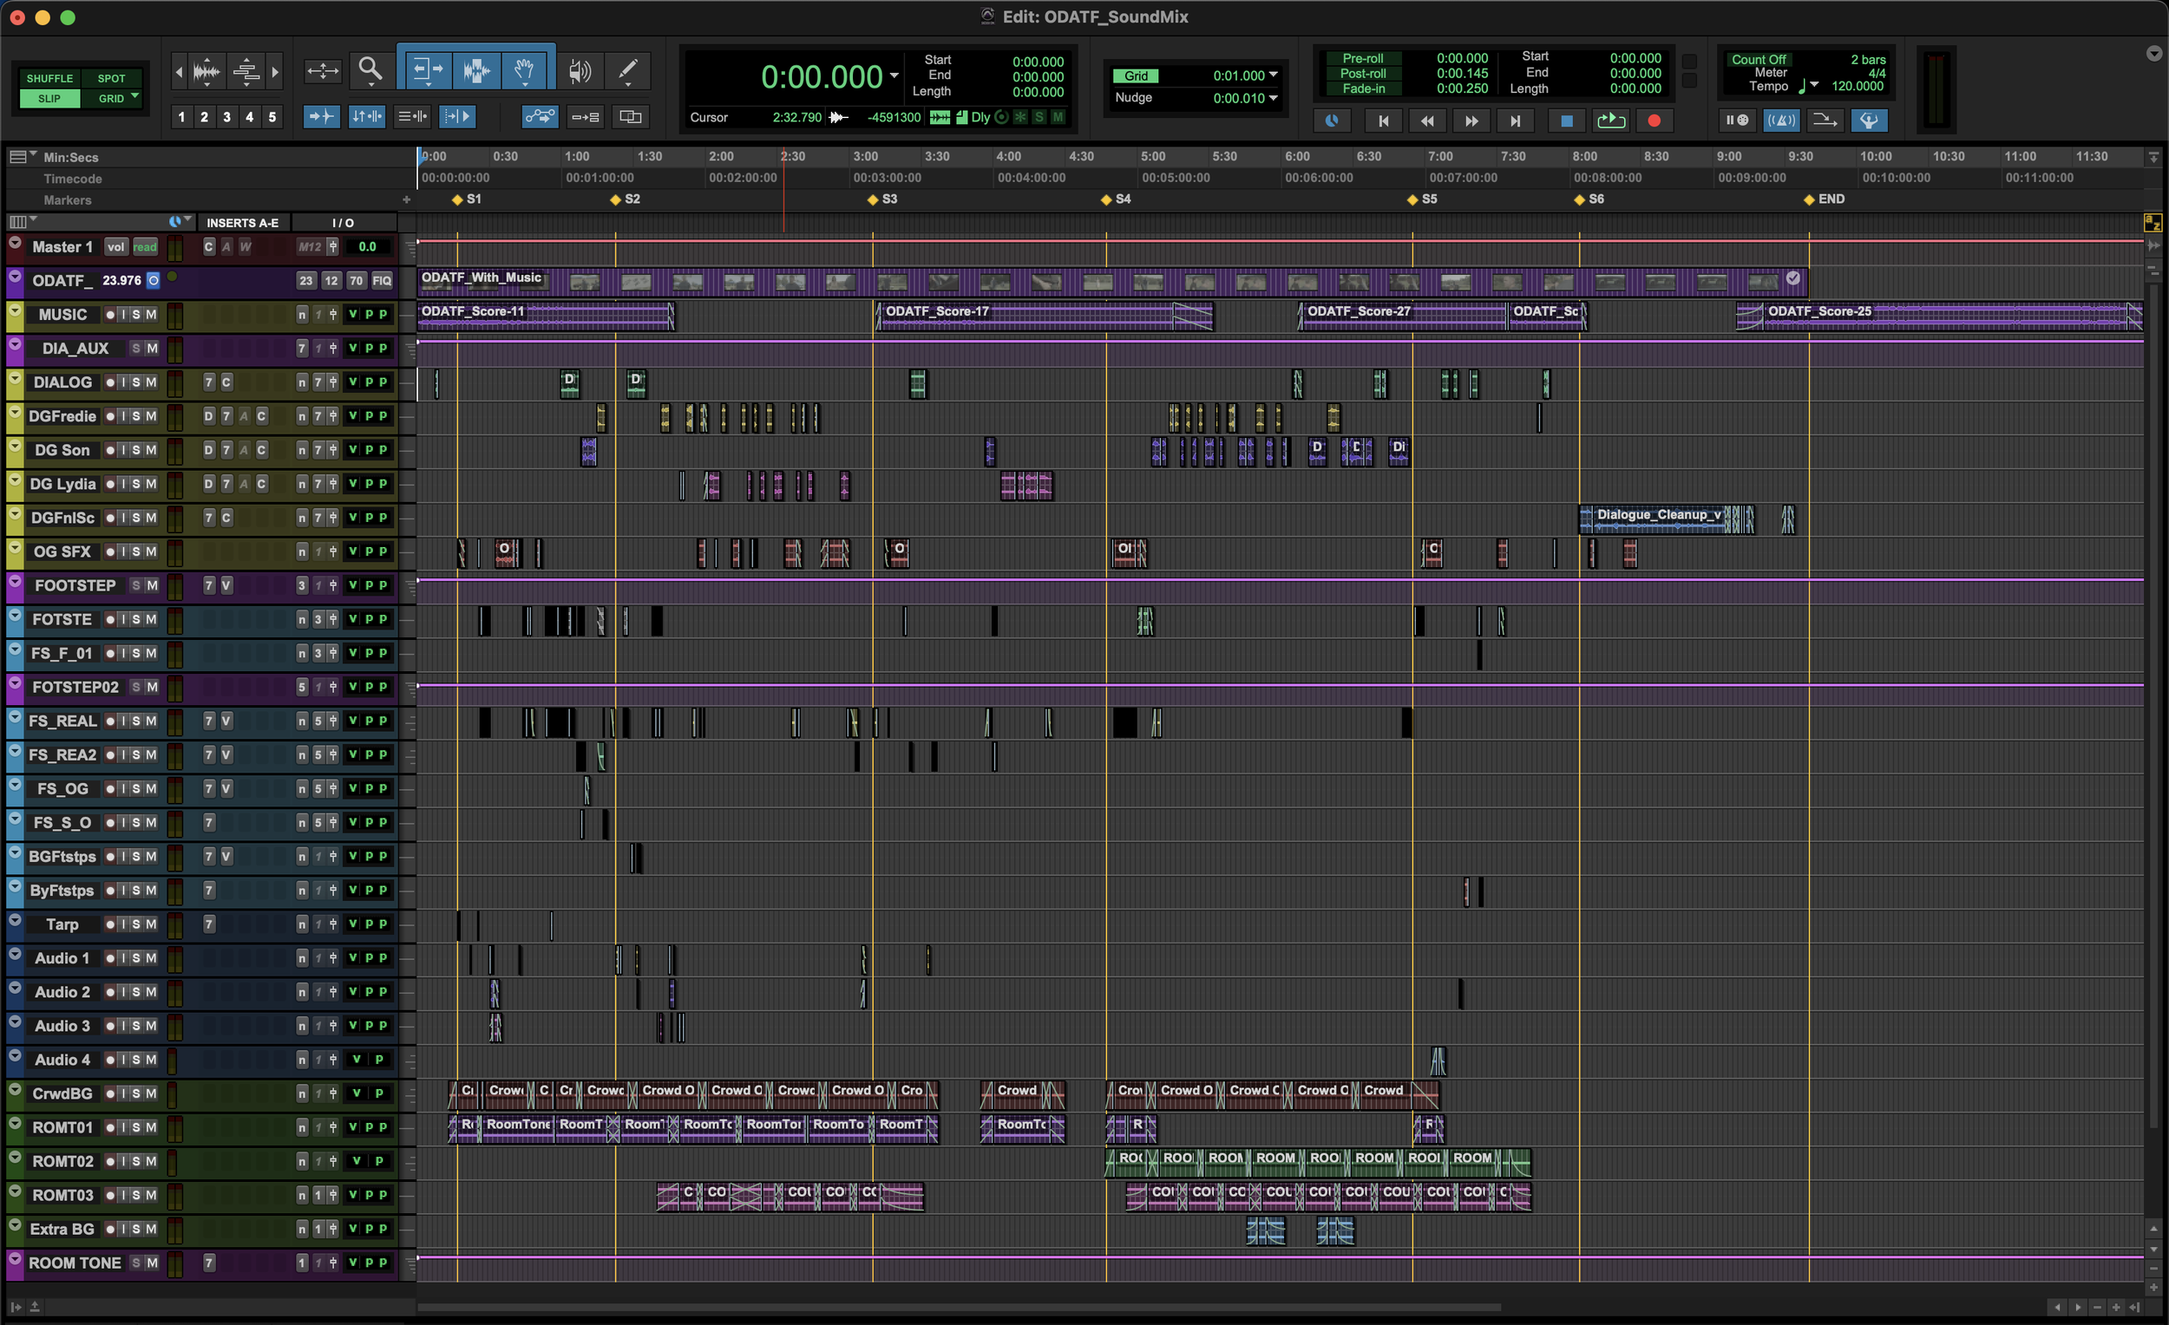
Task: Toggle the metronome click button
Action: tap(1781, 121)
